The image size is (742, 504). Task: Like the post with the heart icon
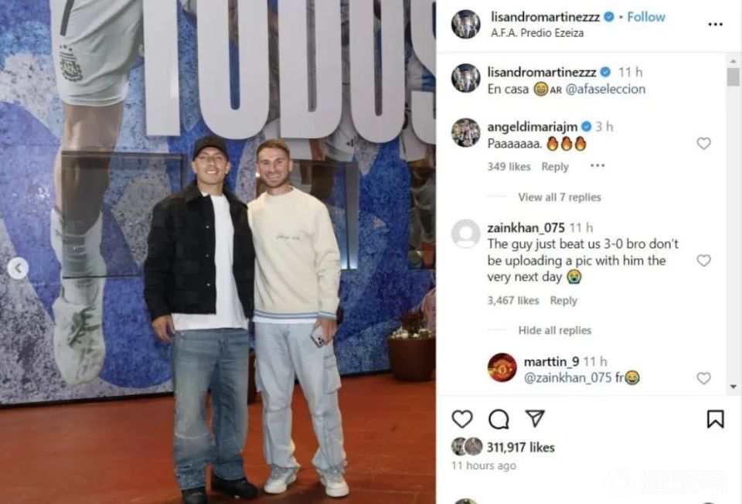[x=462, y=419]
